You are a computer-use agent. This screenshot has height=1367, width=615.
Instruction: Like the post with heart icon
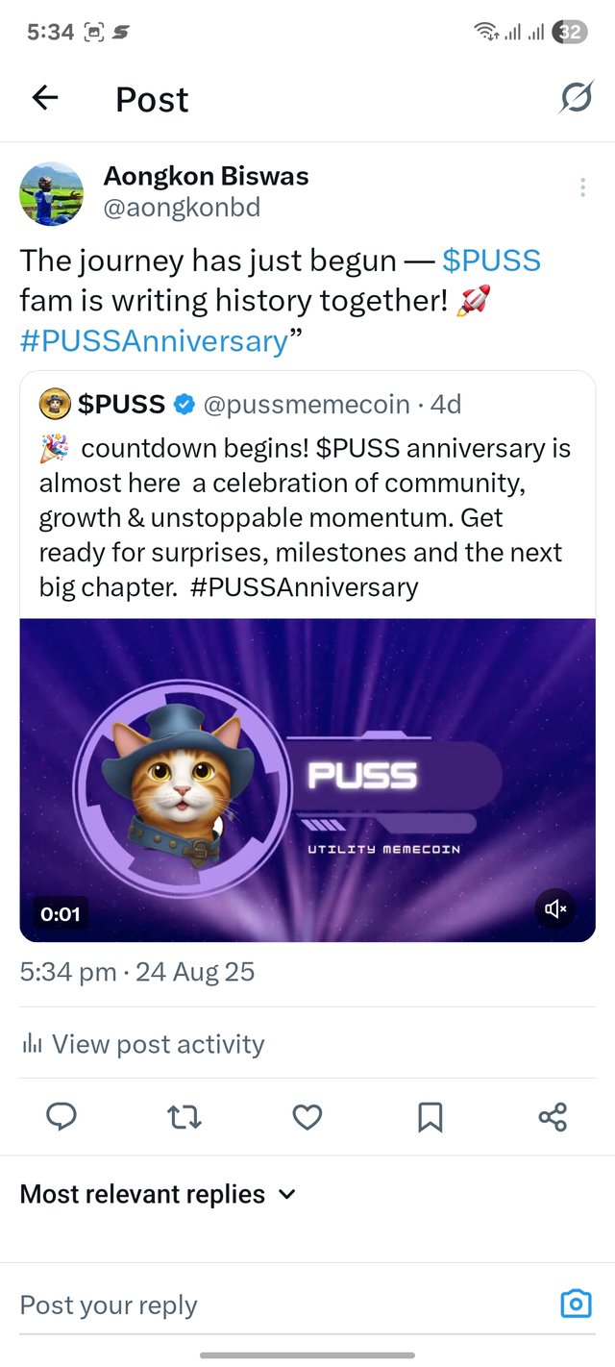[307, 1116]
